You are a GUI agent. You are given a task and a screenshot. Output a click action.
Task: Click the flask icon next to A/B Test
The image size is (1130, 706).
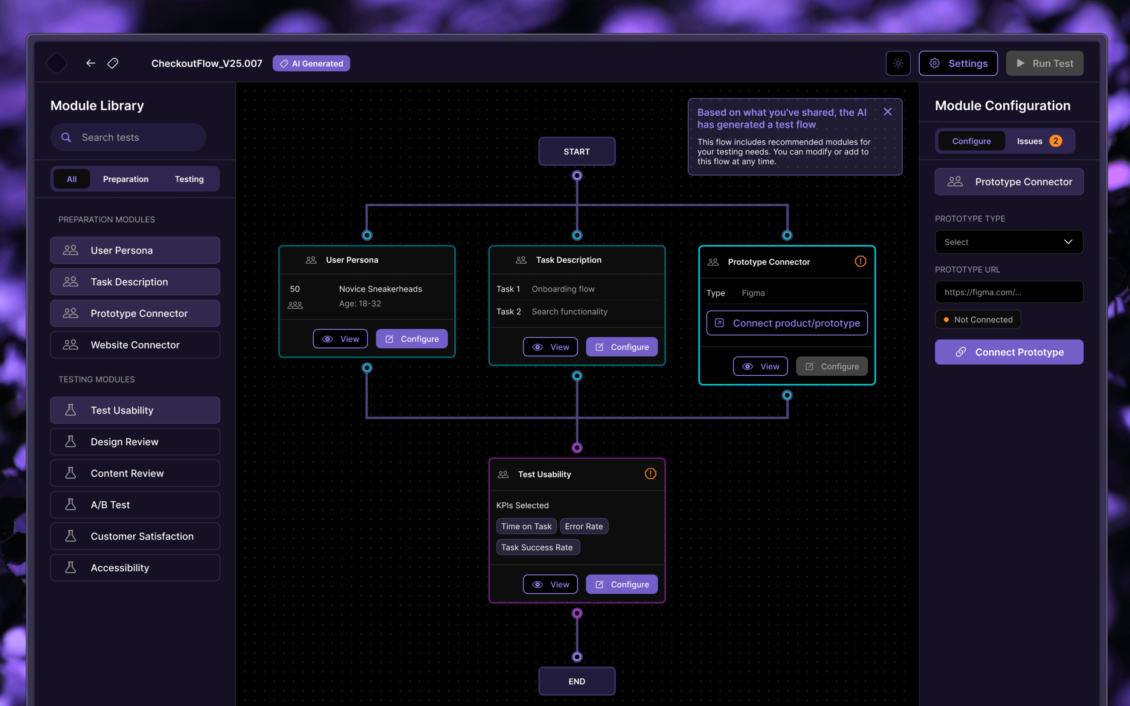click(71, 504)
